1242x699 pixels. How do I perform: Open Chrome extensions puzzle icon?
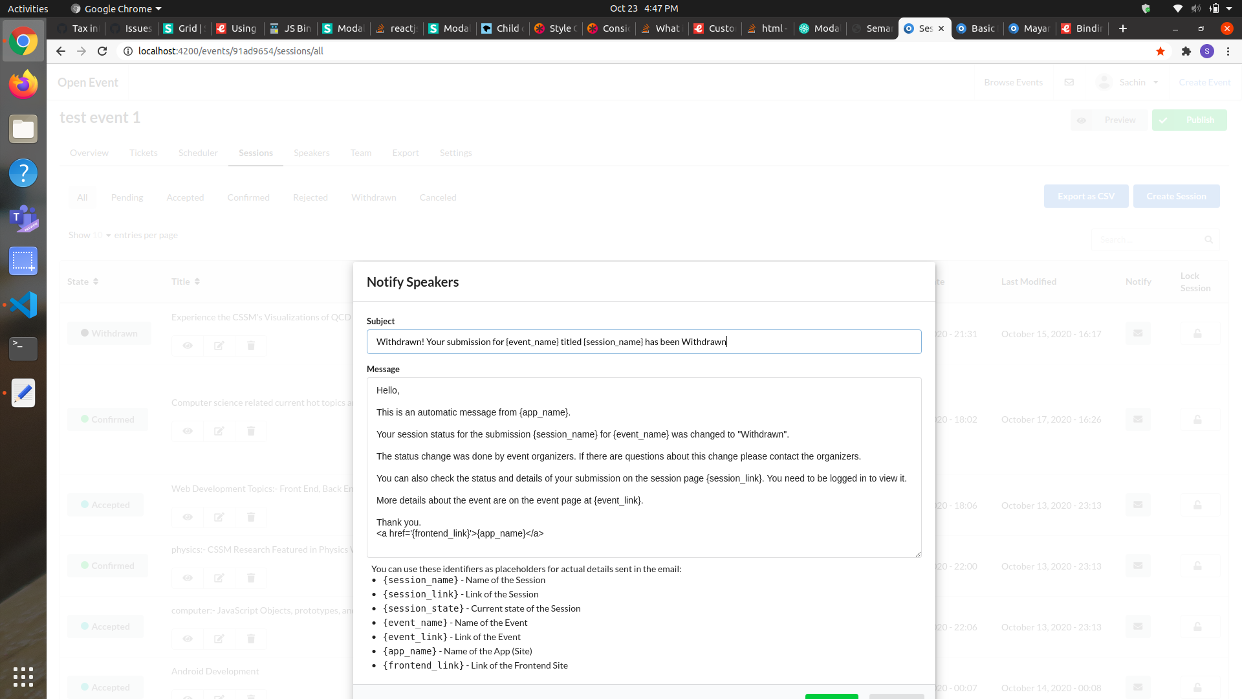click(x=1186, y=51)
